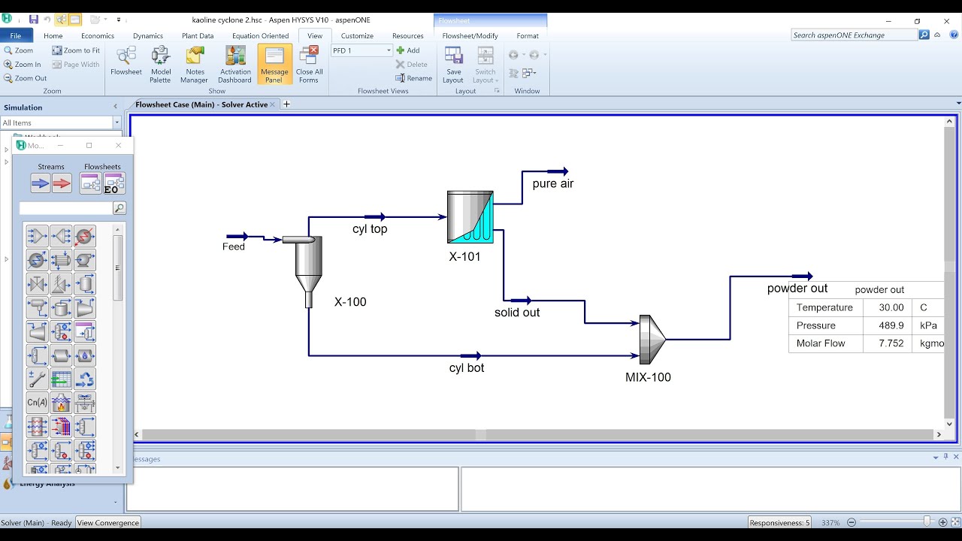Select the 'pure air' stream label

553,183
